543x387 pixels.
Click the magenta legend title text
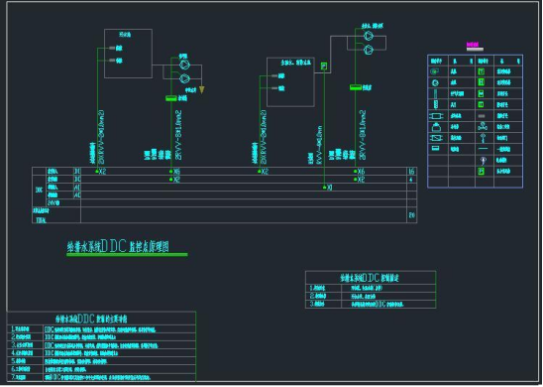[x=473, y=45]
